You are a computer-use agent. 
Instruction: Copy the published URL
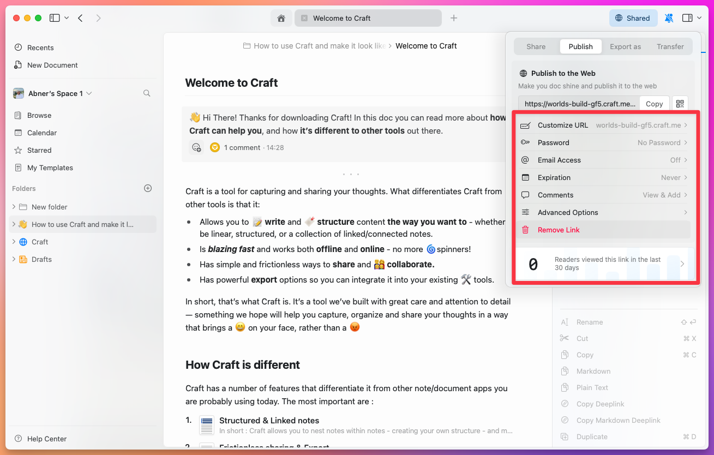pos(654,104)
